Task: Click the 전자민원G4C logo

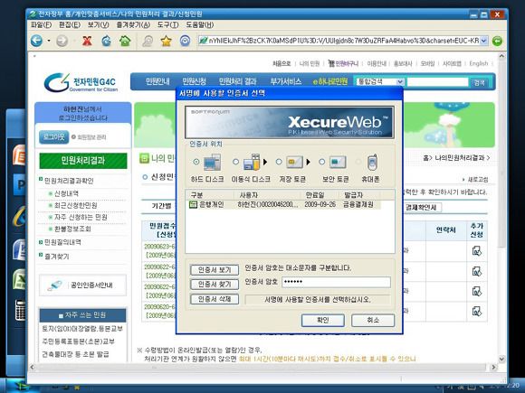Action: click(x=81, y=82)
